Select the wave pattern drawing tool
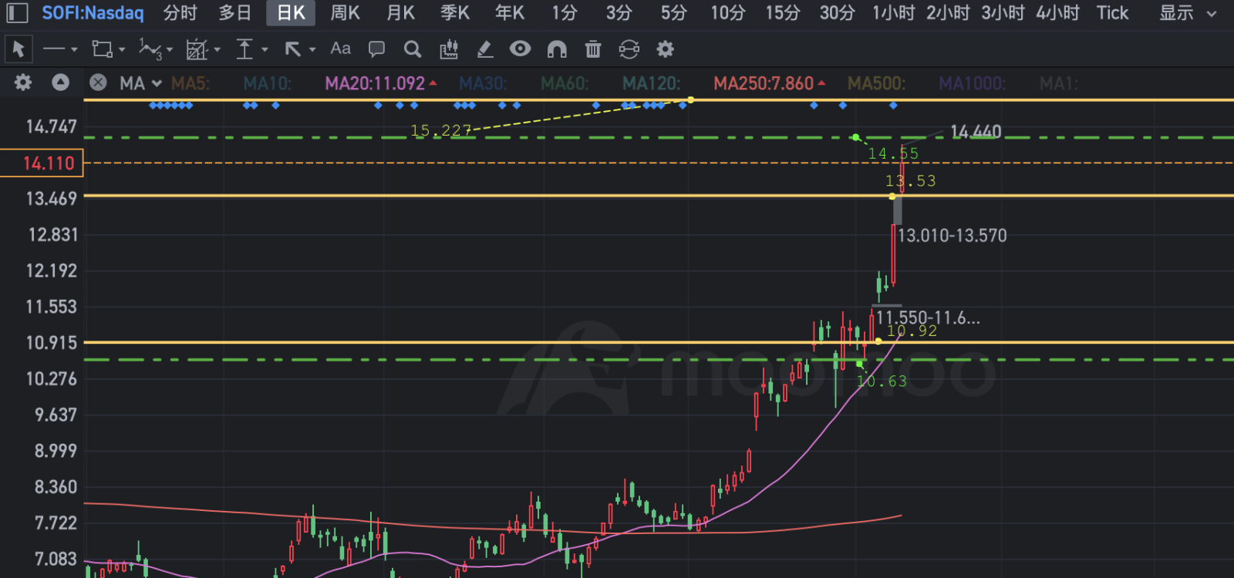 point(150,49)
